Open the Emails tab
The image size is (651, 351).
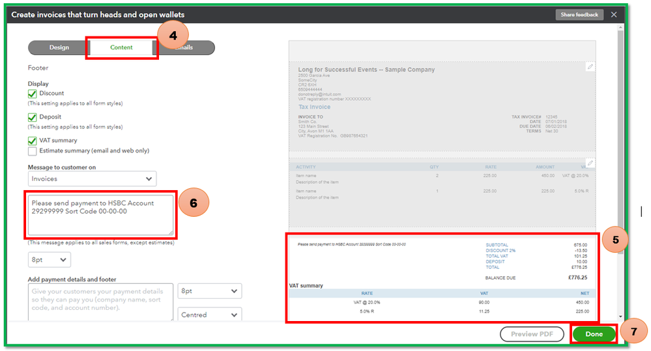pyautogui.click(x=184, y=48)
